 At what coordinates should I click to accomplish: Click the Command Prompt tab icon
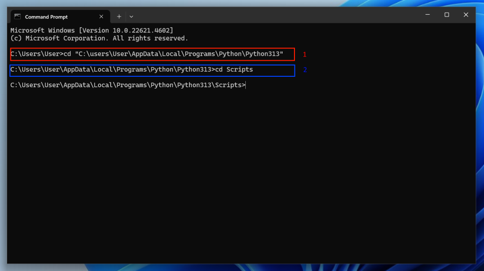pyautogui.click(x=17, y=16)
